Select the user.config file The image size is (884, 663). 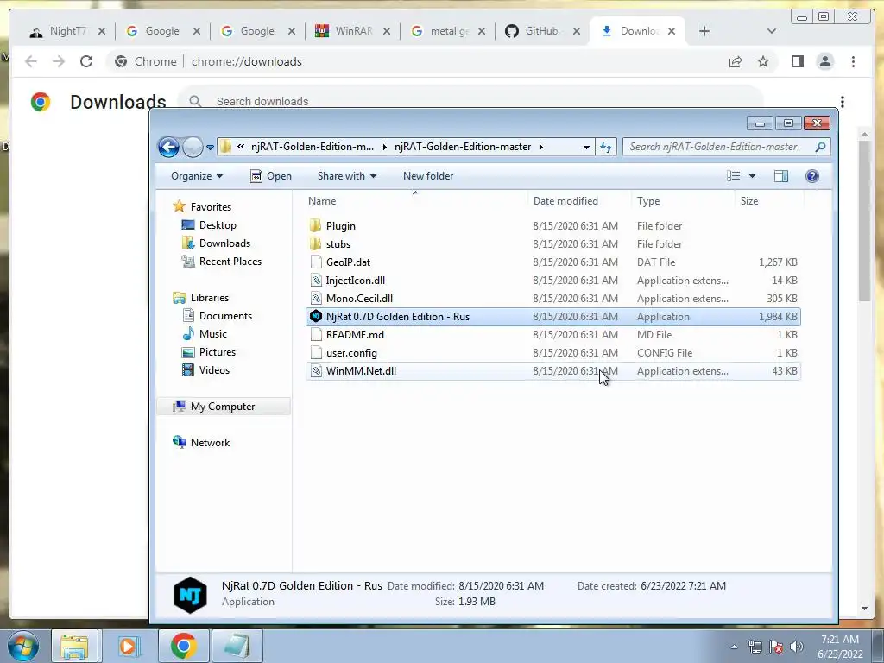pos(552,353)
